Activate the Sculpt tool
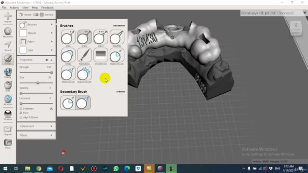This screenshot has height=173, width=308. pos(8,59)
